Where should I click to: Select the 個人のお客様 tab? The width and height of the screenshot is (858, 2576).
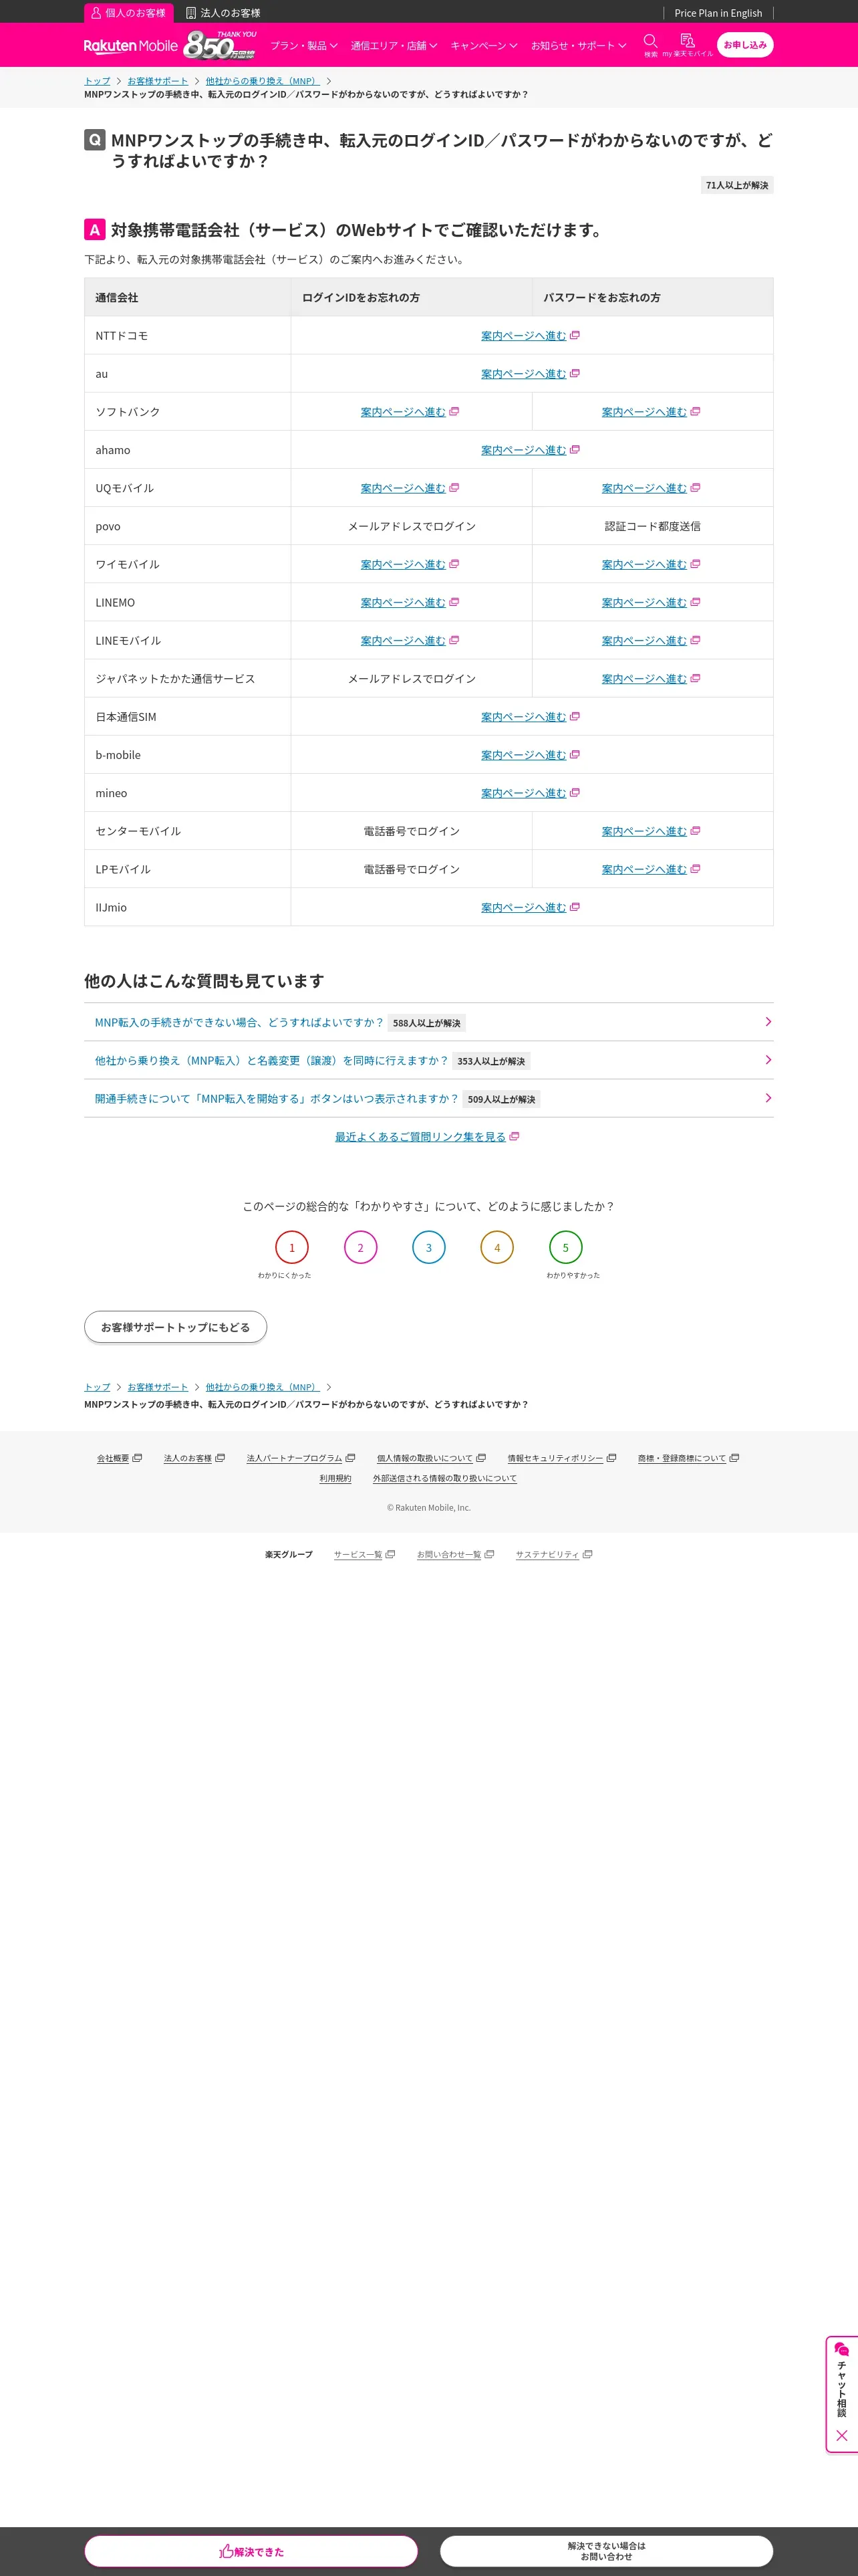click(x=129, y=13)
